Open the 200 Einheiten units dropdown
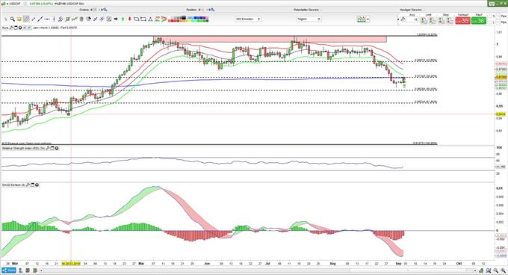 tap(248, 19)
